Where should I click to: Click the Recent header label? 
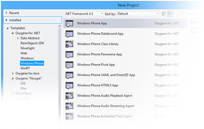(x=14, y=13)
